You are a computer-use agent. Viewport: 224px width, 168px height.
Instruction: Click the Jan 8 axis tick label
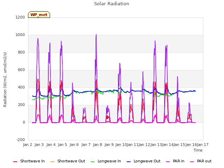[98, 145]
